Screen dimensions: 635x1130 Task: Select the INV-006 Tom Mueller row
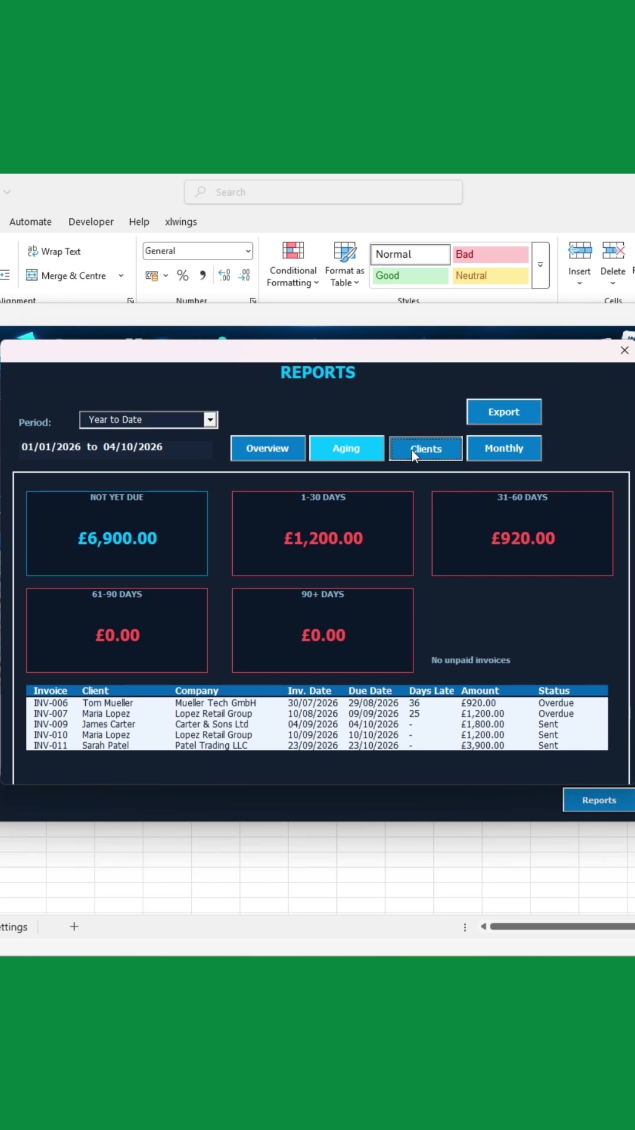pos(317,703)
